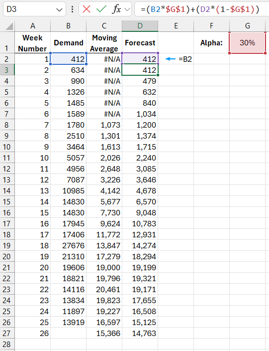Select moving average cell 2,026
This screenshot has height=351, width=269.
[104, 158]
